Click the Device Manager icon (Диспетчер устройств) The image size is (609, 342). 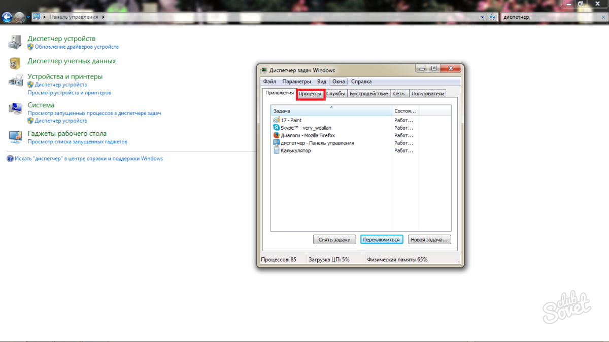[16, 42]
